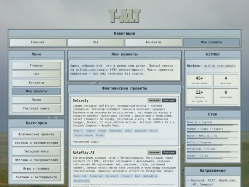Open Чат in the top navigation bar
Viewport: 249px width, 187px height.
(x=95, y=42)
